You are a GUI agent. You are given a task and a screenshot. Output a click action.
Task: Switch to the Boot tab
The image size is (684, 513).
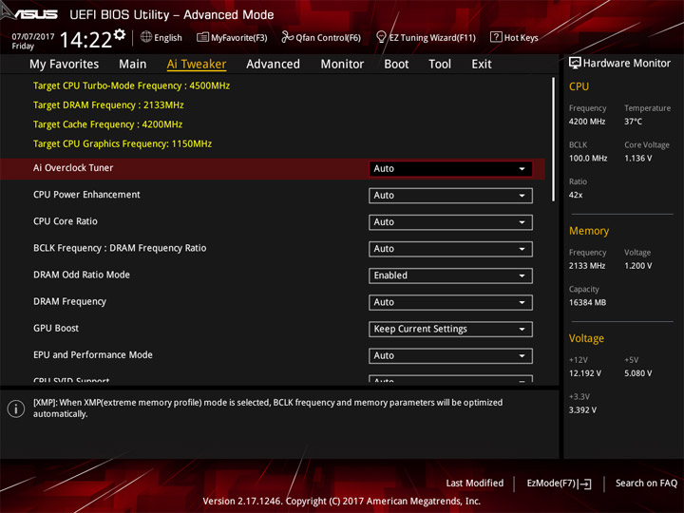(396, 65)
